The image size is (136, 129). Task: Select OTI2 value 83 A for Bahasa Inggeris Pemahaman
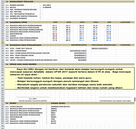pyautogui.click(x=82, y=30)
